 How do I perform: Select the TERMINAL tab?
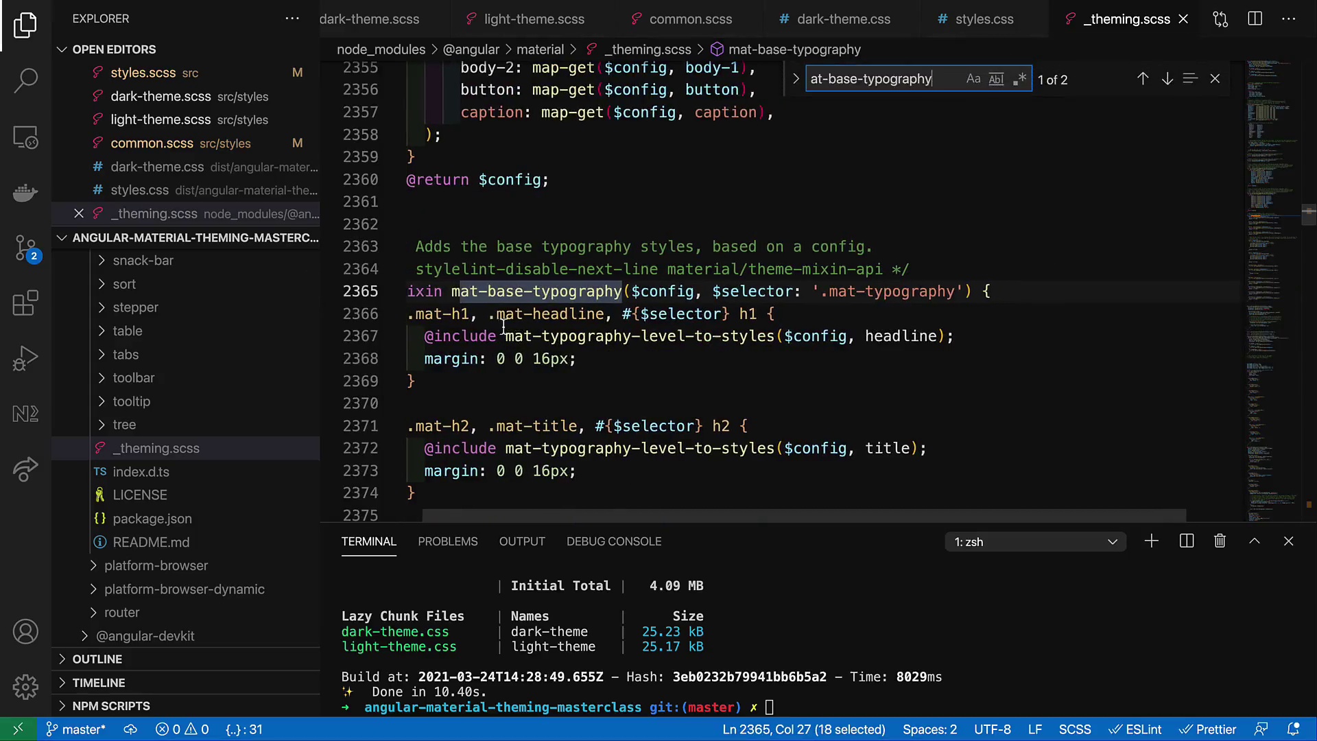pyautogui.click(x=369, y=541)
